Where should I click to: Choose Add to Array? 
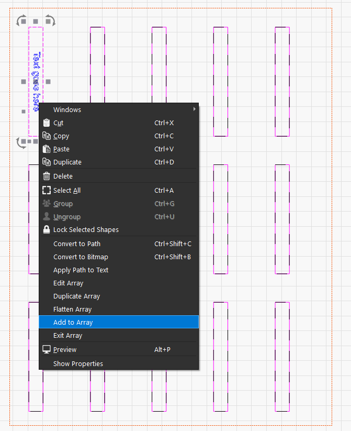tap(73, 323)
